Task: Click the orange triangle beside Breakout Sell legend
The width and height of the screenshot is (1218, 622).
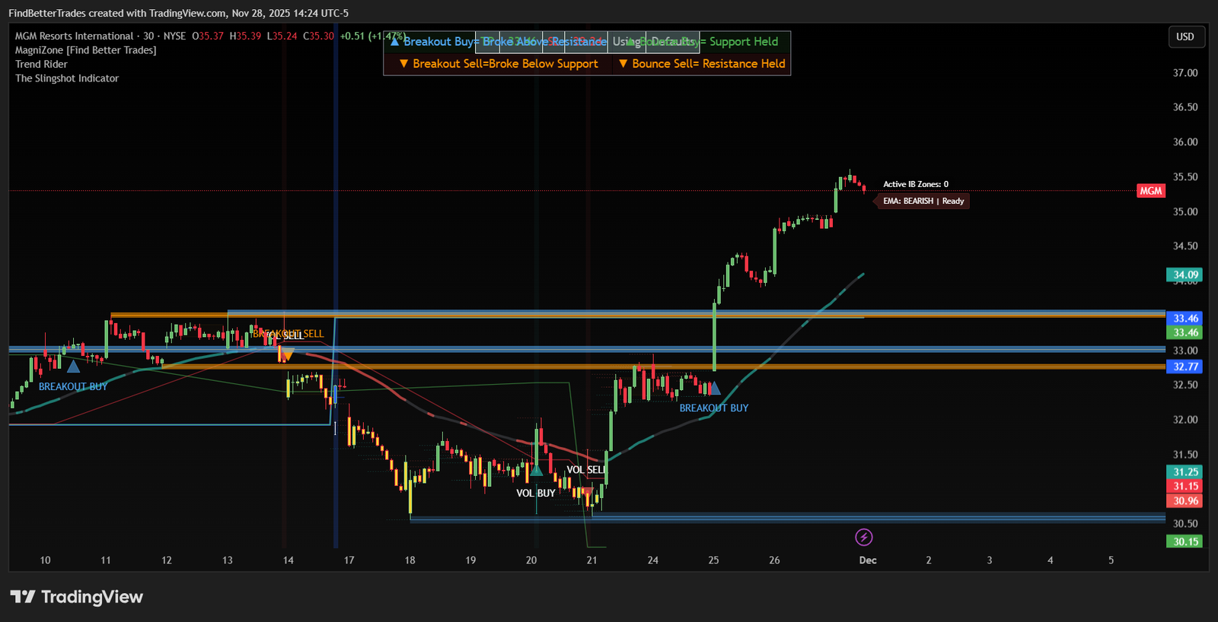Action: click(x=404, y=64)
